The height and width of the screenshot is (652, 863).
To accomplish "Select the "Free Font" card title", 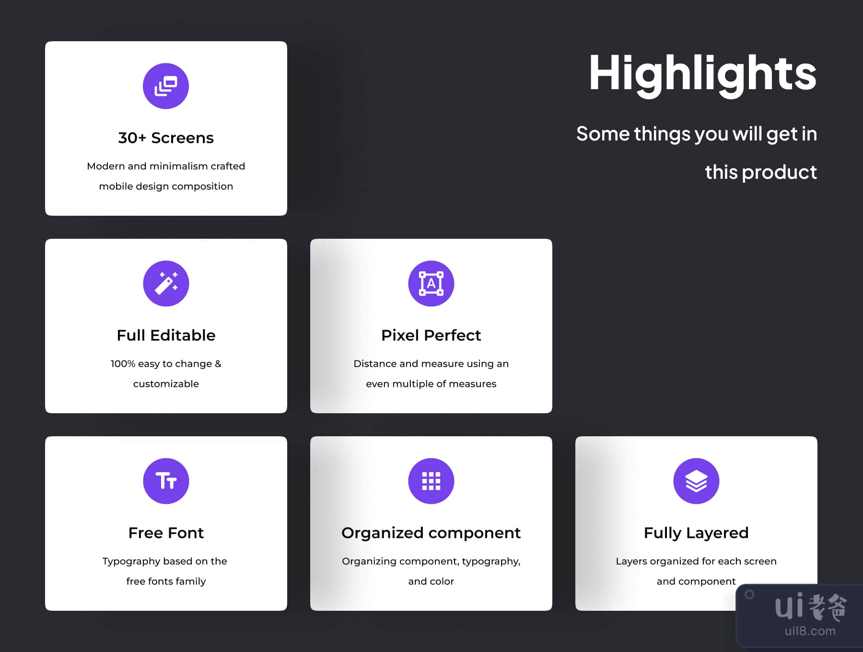I will [166, 533].
